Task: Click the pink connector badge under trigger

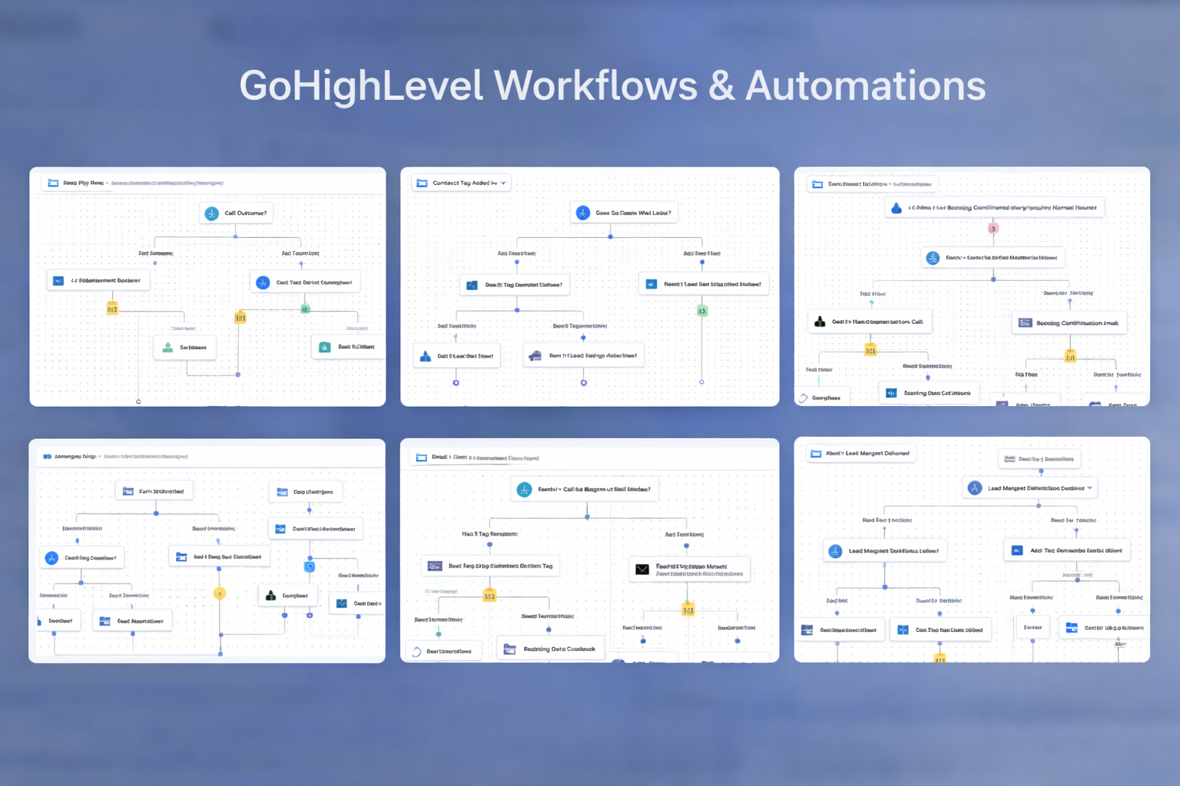Action: pos(993,228)
